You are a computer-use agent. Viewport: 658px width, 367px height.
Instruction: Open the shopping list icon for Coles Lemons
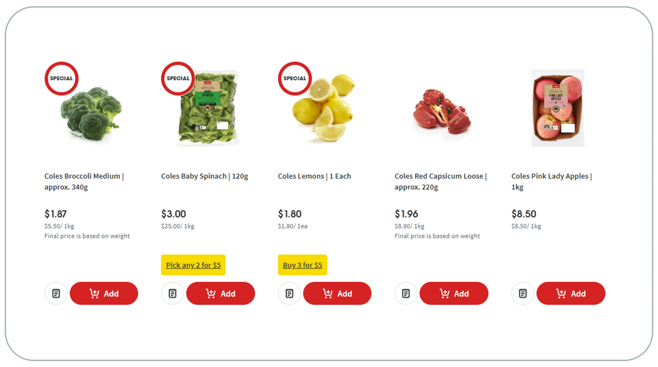(x=289, y=293)
